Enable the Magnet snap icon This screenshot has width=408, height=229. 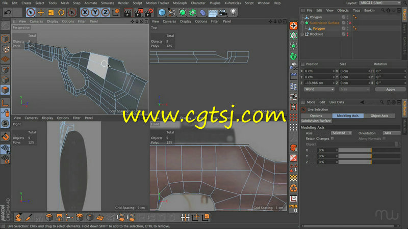(5, 136)
